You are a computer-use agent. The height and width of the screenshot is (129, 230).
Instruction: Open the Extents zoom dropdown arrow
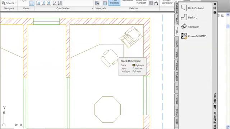click(16, 3)
